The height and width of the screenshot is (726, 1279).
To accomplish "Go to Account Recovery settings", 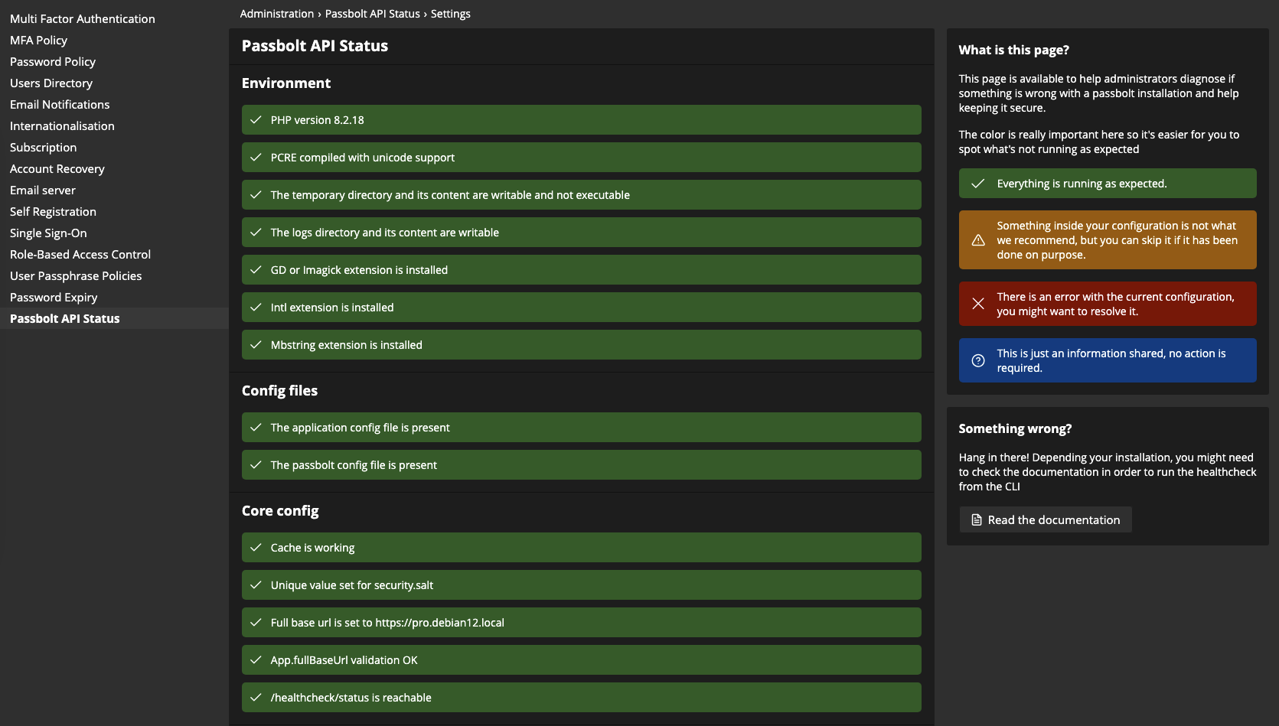I will click(57, 168).
